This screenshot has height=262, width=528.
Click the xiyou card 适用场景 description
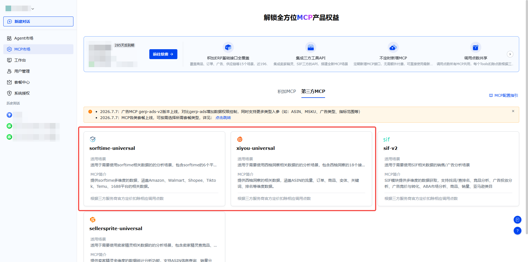(301, 165)
